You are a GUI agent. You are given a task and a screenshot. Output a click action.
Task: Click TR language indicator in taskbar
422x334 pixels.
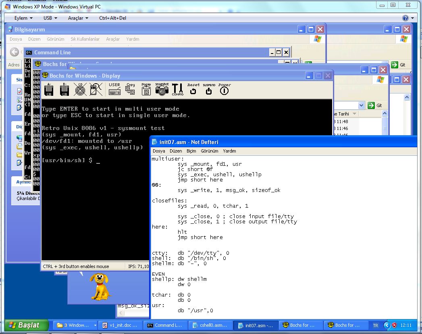(375, 326)
